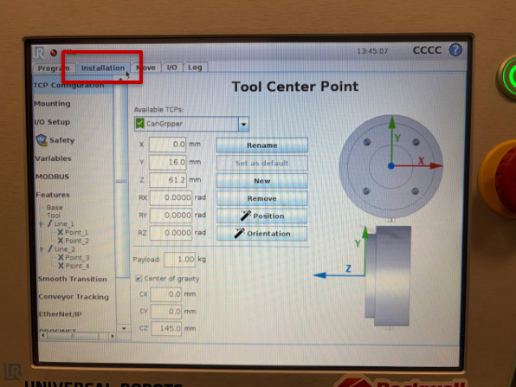The width and height of the screenshot is (516, 387).
Task: Switch to the Installation tab
Action: pos(103,68)
